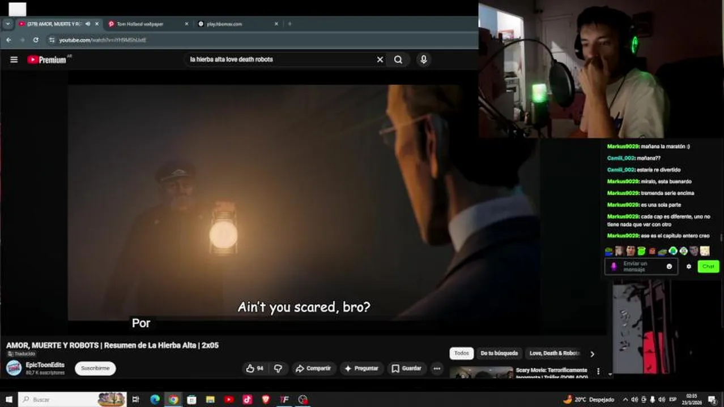Run search with the magnifier button

click(x=398, y=59)
